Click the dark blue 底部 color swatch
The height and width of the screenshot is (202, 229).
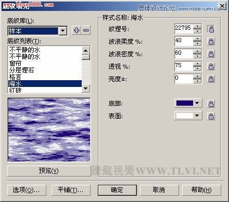click(x=185, y=103)
